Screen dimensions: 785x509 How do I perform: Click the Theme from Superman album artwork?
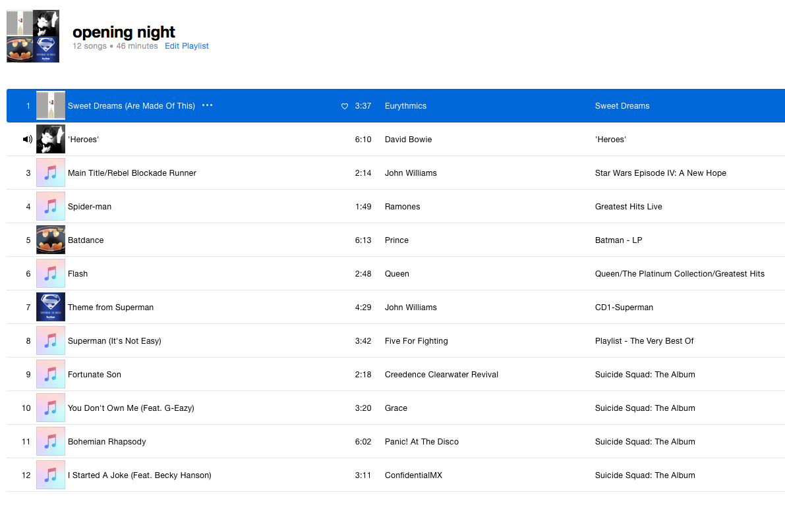coord(51,308)
